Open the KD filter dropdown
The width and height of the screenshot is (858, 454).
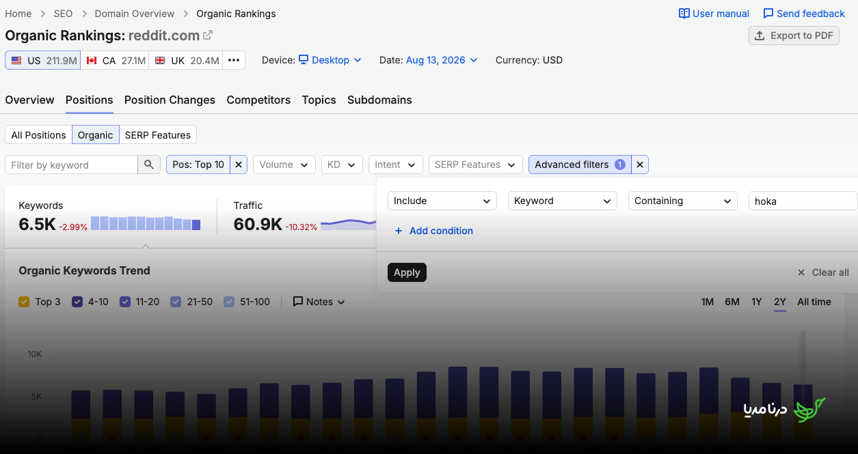(x=342, y=165)
